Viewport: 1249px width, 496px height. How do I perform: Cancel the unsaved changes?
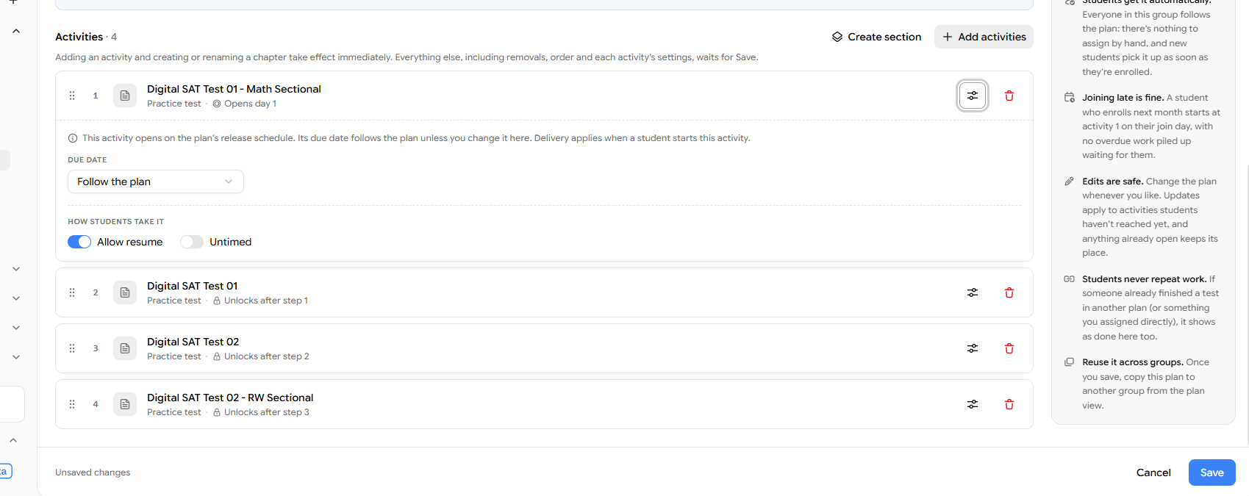point(1153,472)
